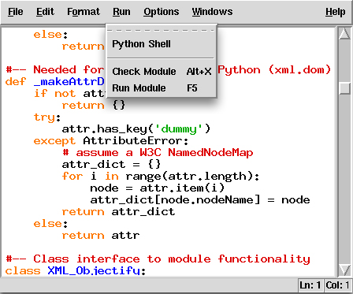The height and width of the screenshot is (294, 353).
Task: Click the XML_Objectify class name
Action: point(94,271)
